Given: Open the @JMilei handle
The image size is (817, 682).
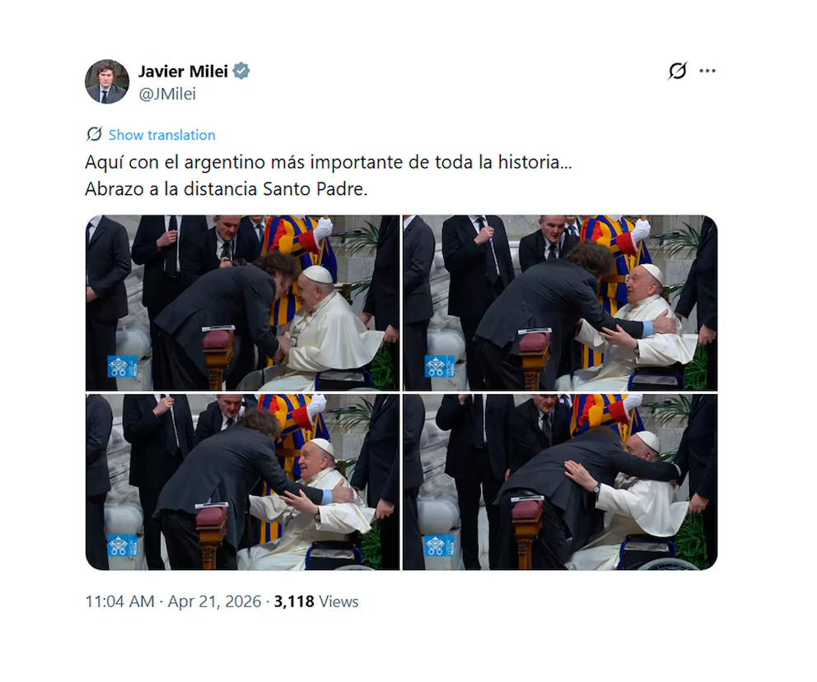Looking at the screenshot, I should 167,95.
